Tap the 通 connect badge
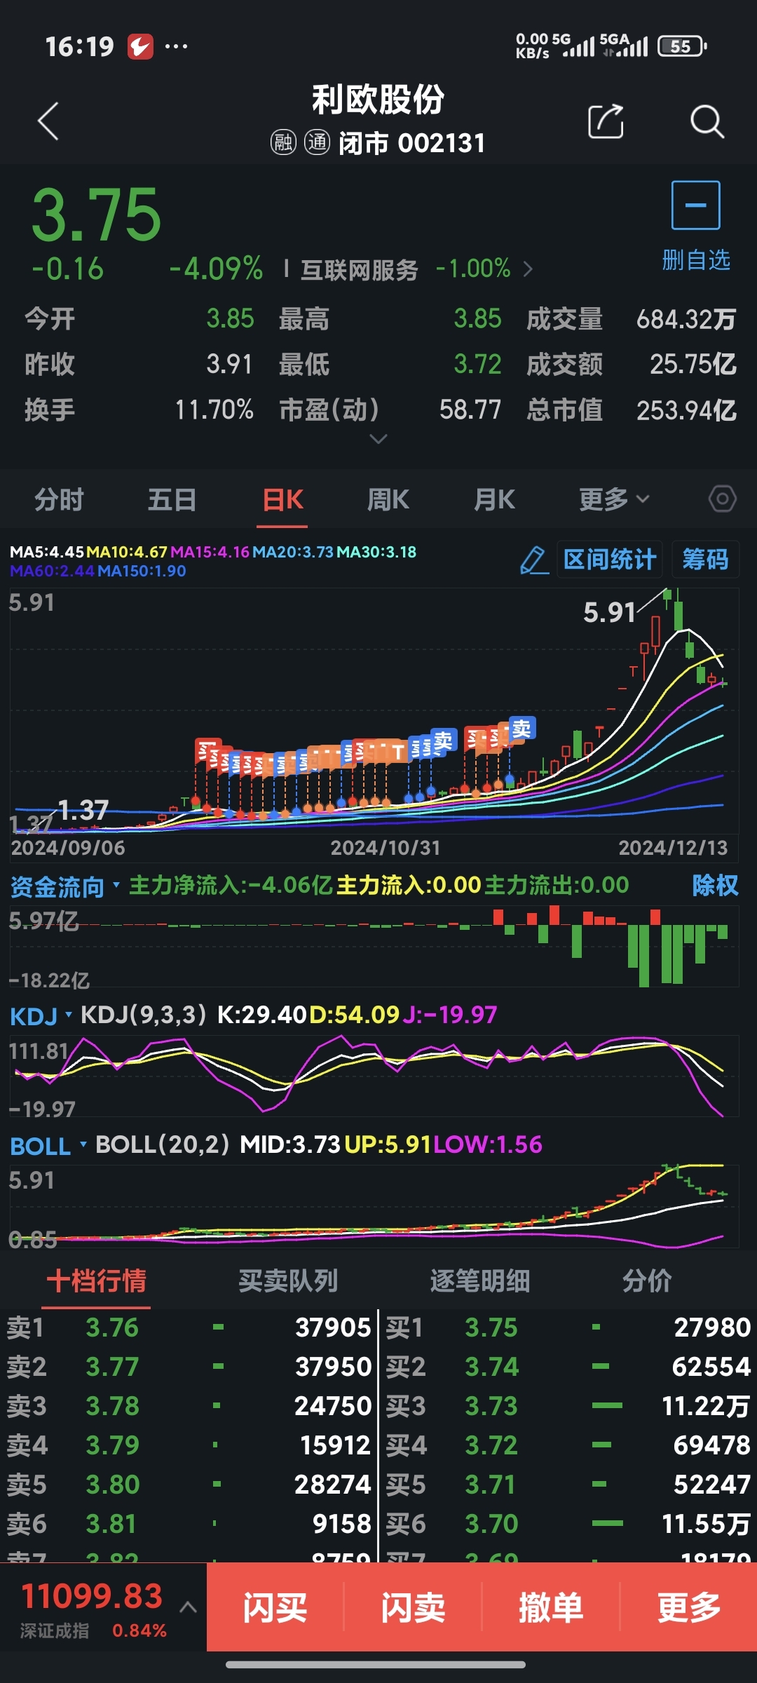The image size is (757, 1683). pyautogui.click(x=317, y=143)
